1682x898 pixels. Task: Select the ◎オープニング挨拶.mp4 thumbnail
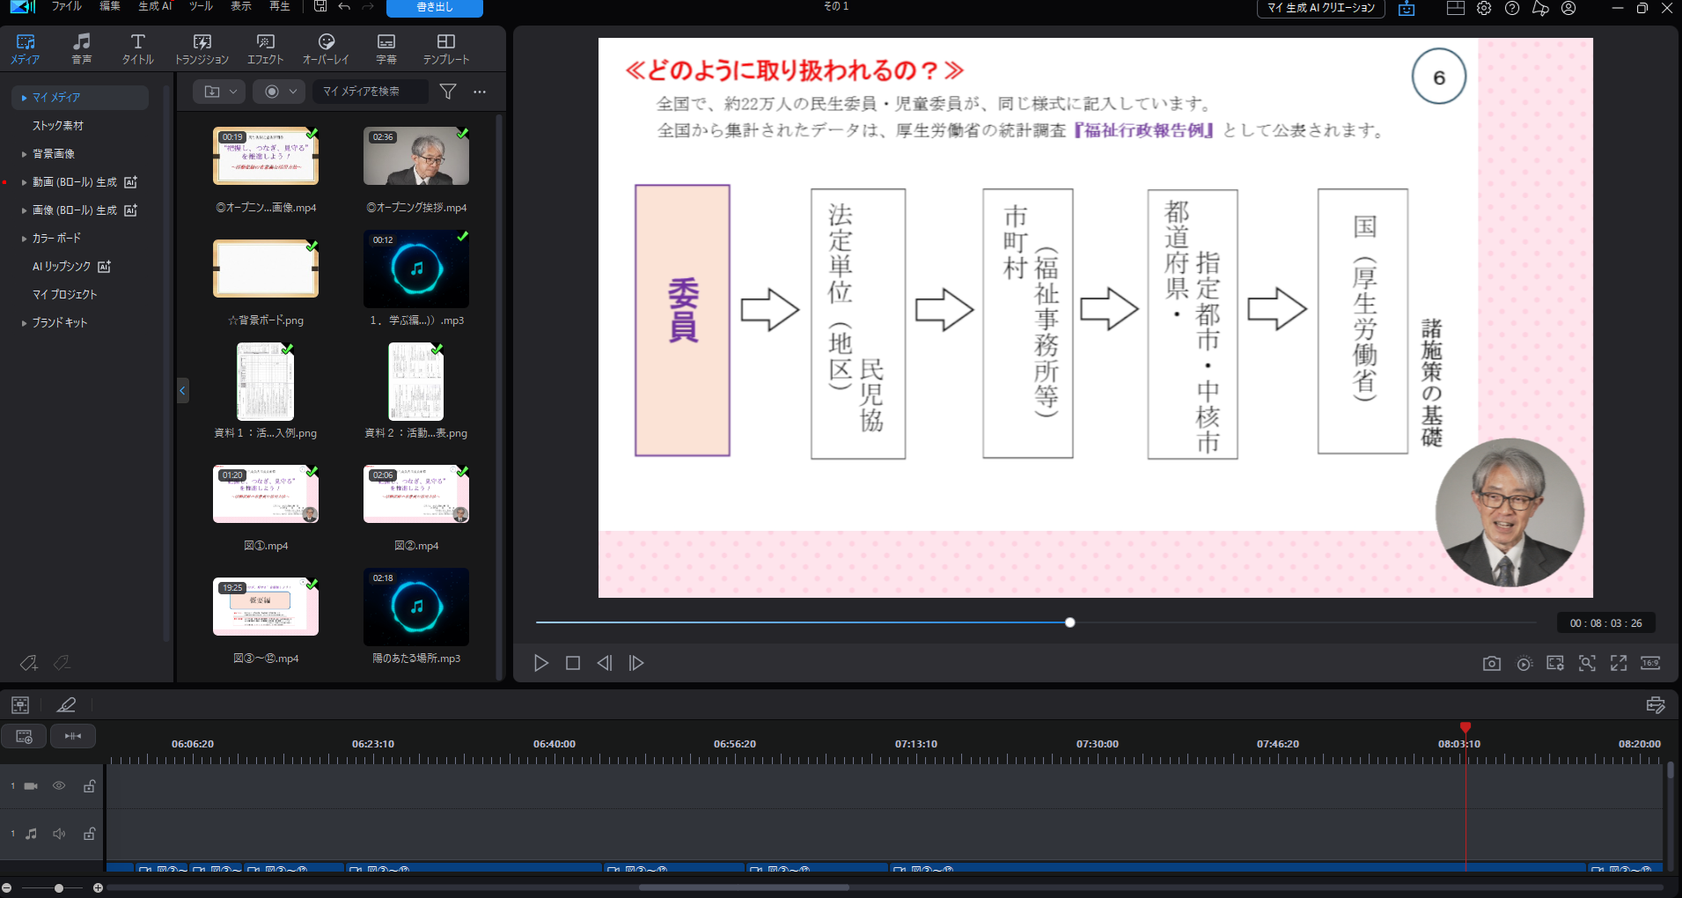click(416, 157)
